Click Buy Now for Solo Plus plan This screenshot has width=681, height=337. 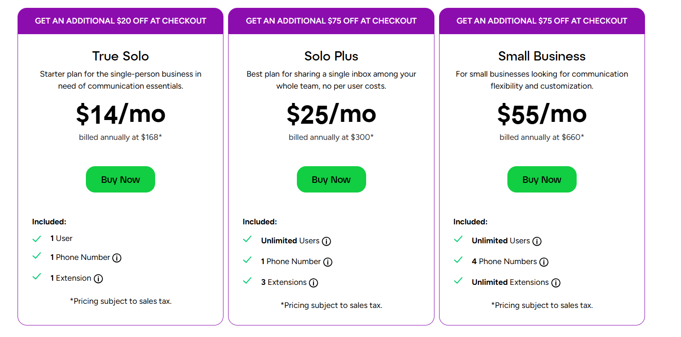(331, 180)
